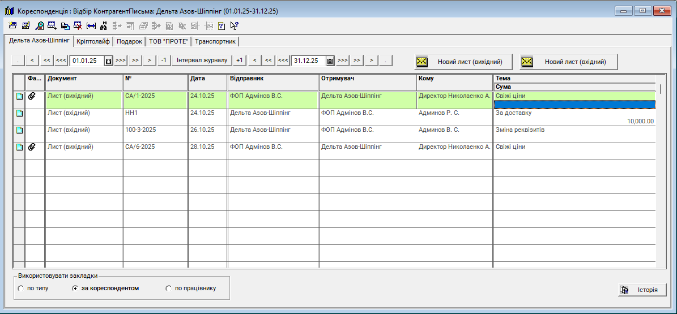Select the 'по типу' radio button

[x=22, y=289]
